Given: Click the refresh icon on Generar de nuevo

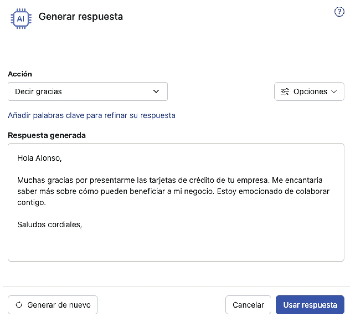Looking at the screenshot, I should point(19,305).
